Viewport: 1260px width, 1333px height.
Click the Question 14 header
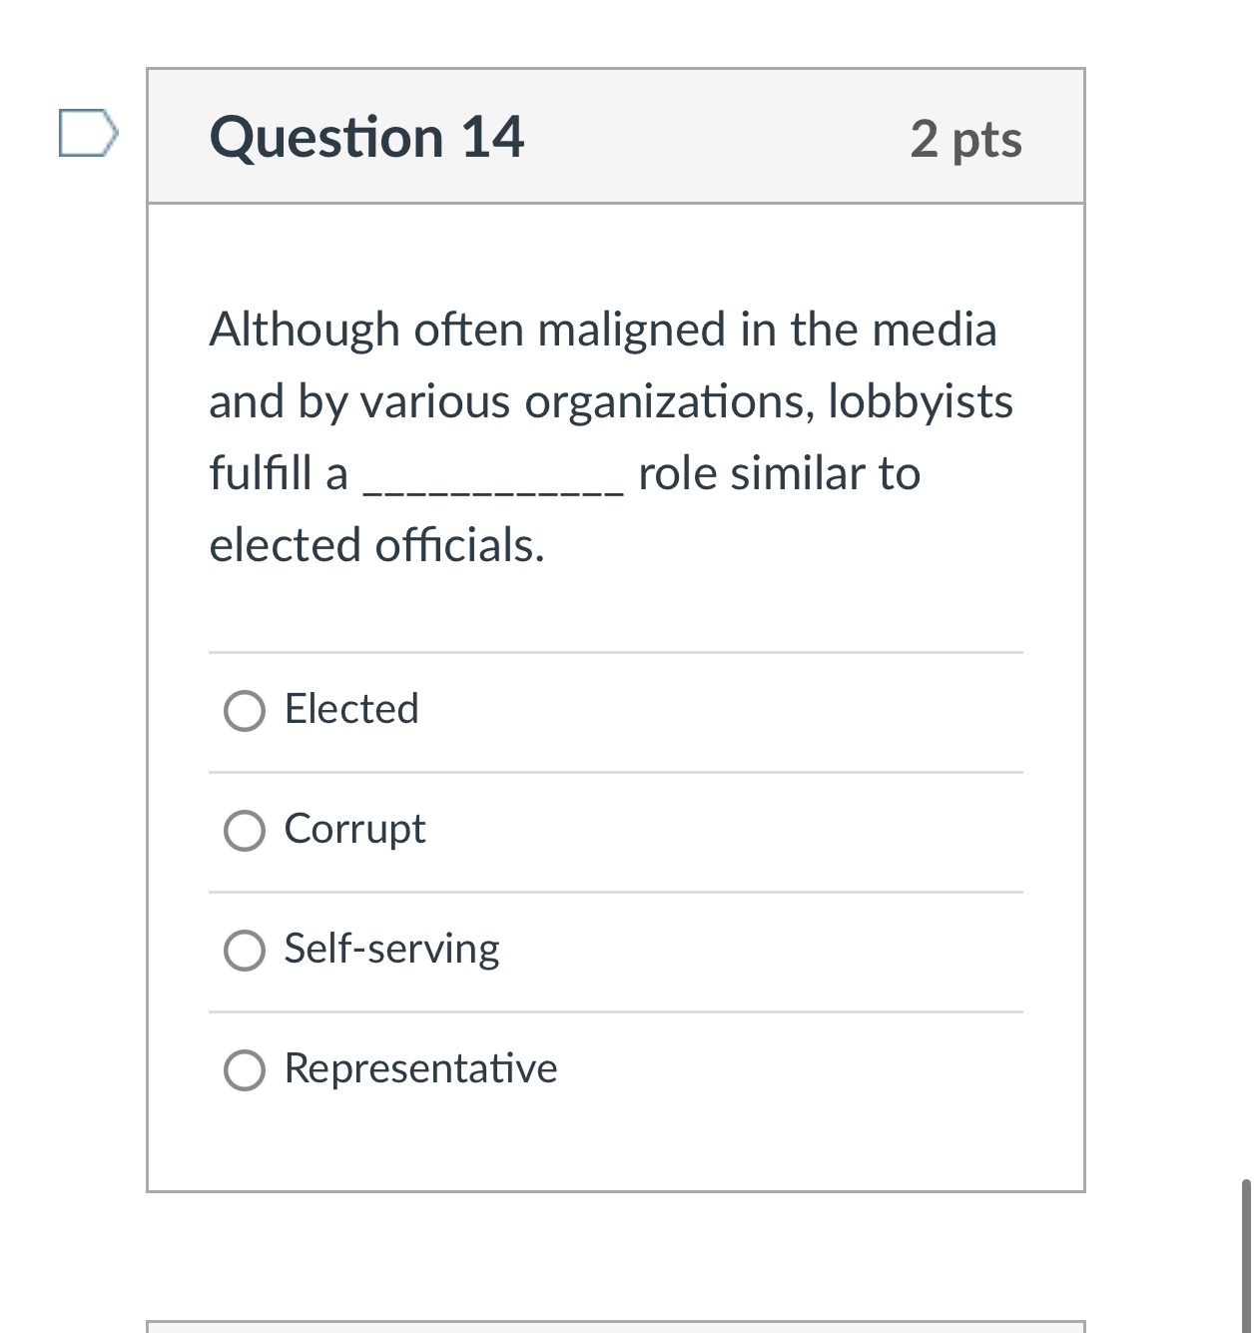[367, 136]
